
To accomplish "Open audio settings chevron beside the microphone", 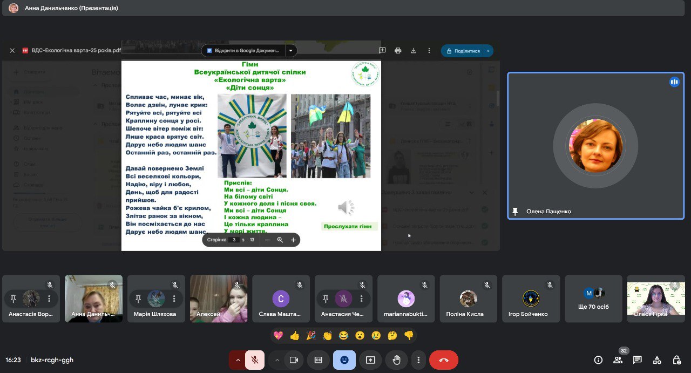I will tap(238, 360).
